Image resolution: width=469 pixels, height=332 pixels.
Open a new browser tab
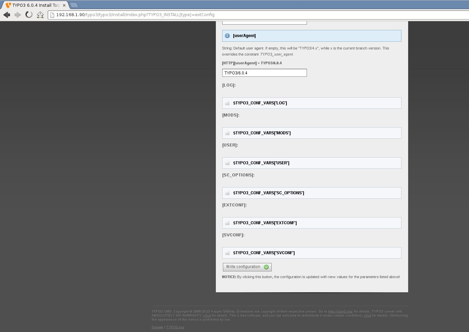click(74, 5)
